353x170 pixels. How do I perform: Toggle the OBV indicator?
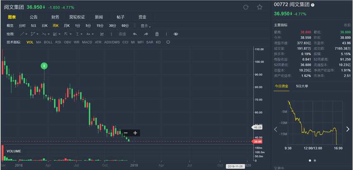67,42
